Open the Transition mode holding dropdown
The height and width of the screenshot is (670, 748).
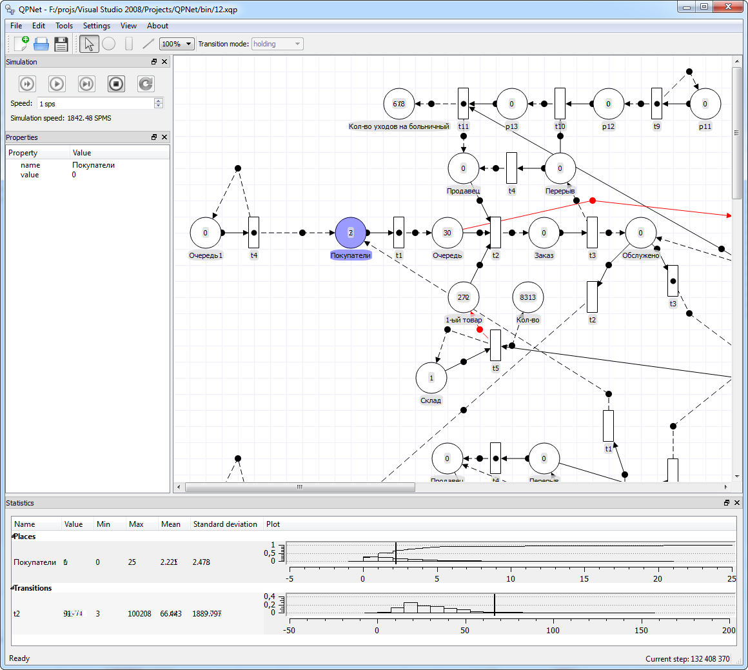[x=277, y=44]
